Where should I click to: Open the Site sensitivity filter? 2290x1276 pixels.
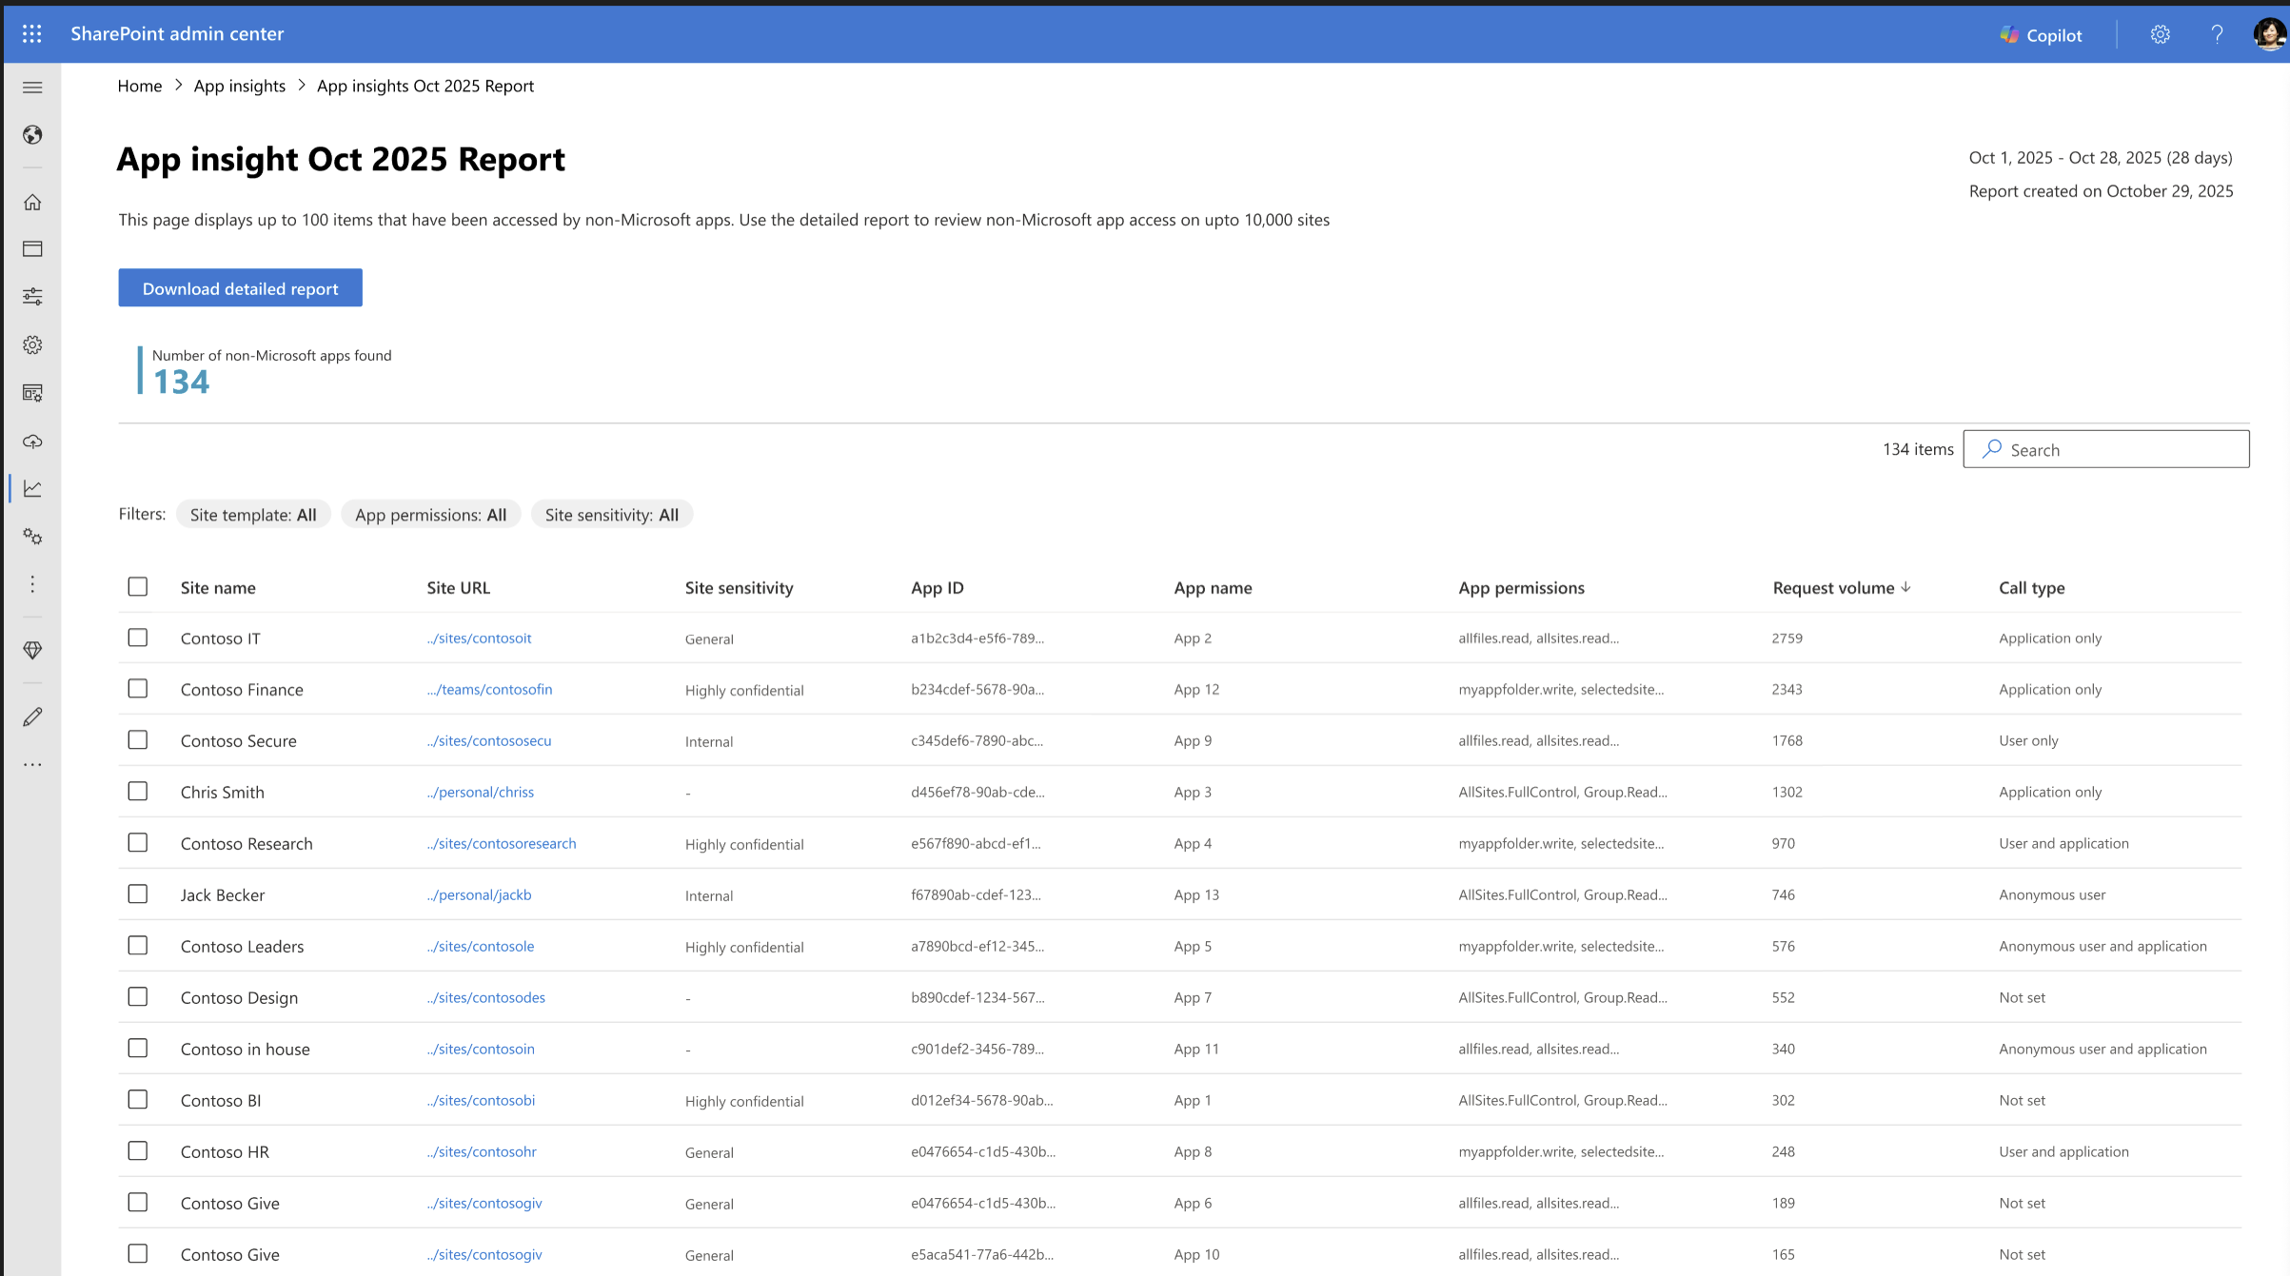(611, 515)
